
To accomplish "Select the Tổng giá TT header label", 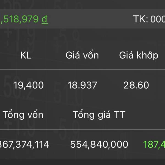I will pyautogui.click(x=99, y=115).
